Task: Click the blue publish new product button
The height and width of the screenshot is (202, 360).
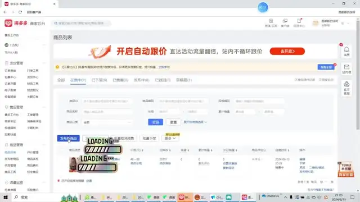Action: point(69,139)
